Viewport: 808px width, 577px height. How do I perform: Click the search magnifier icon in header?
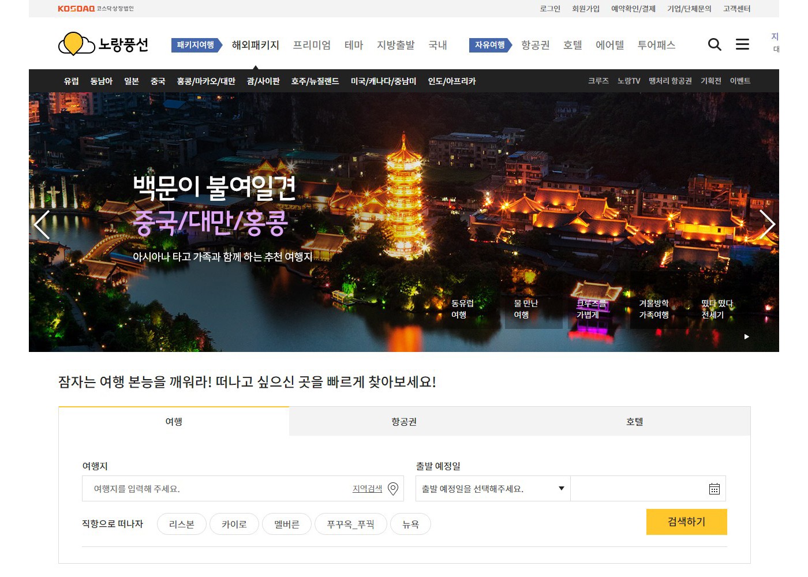[x=715, y=45]
